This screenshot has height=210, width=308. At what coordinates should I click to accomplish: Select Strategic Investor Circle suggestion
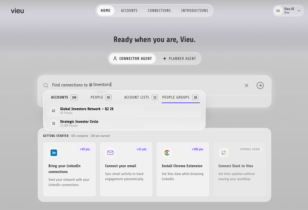pos(124,123)
